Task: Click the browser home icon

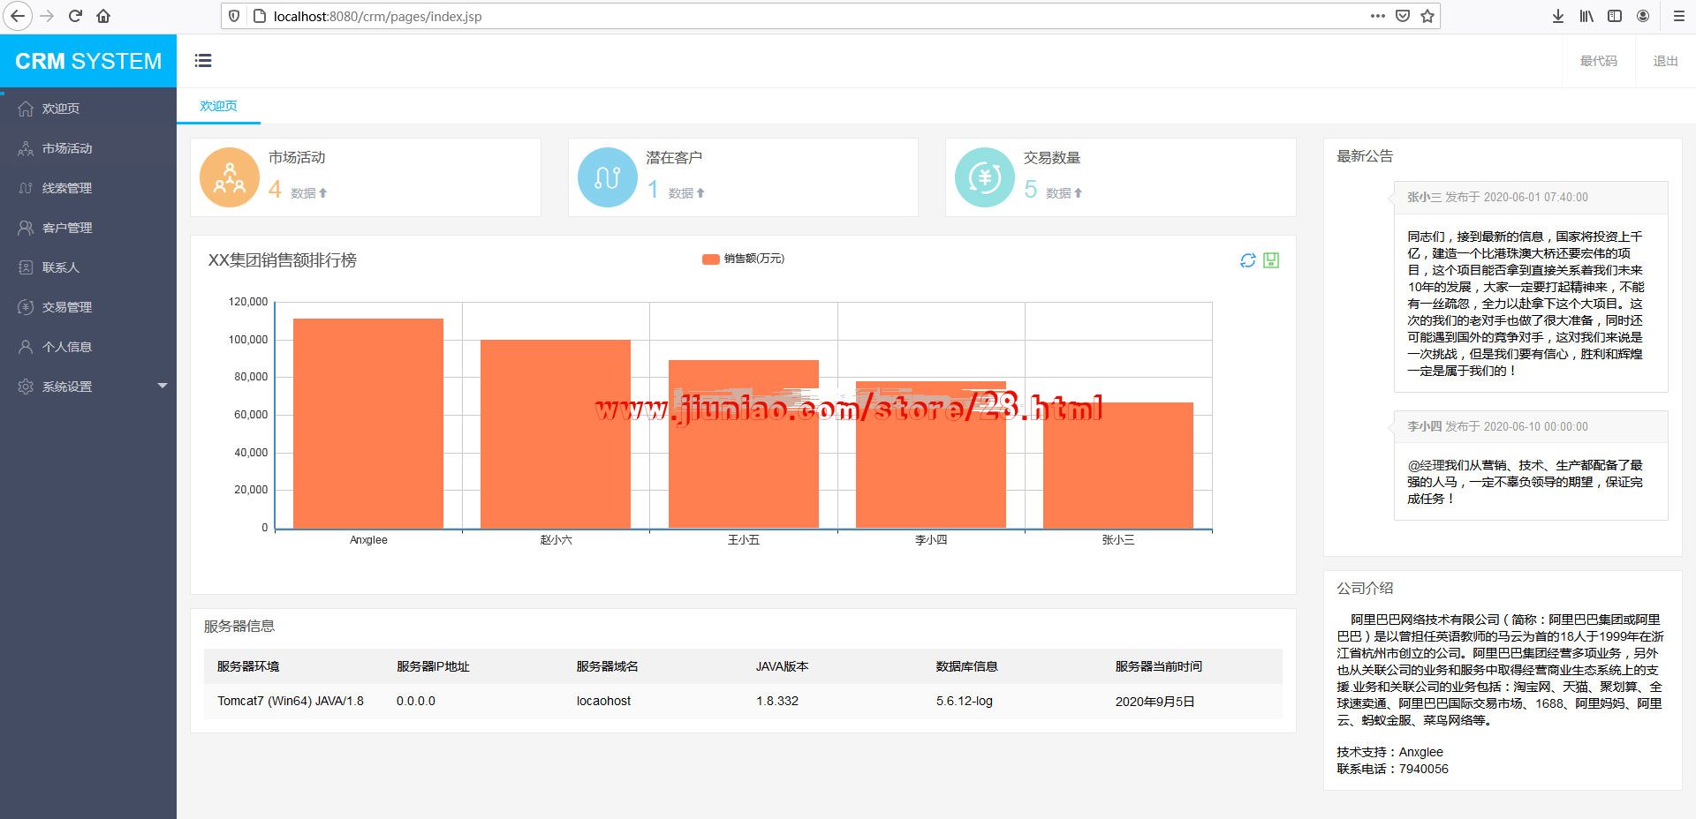Action: (x=103, y=16)
